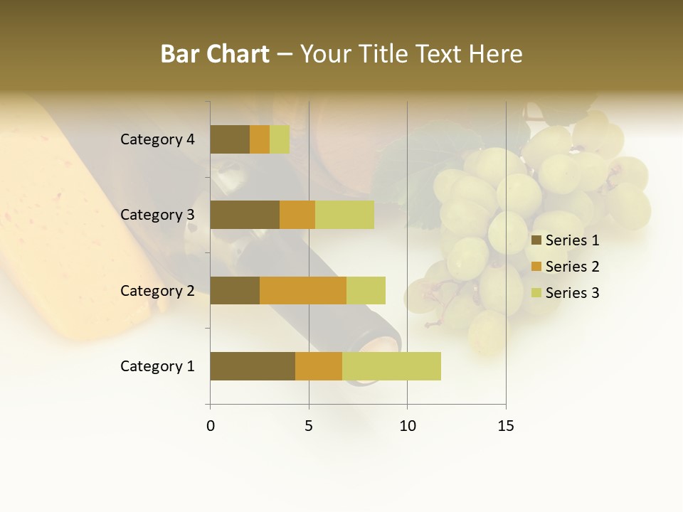Screen dimensions: 683x512
Task: Select Category 3 orange Series 2 segment
Action: [297, 215]
